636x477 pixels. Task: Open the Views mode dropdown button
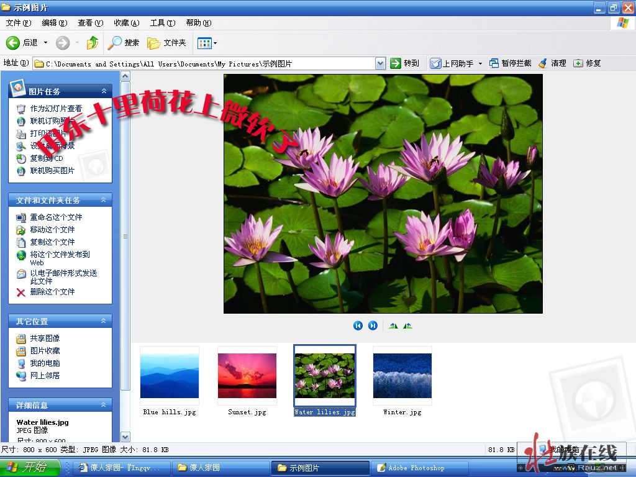pos(207,43)
